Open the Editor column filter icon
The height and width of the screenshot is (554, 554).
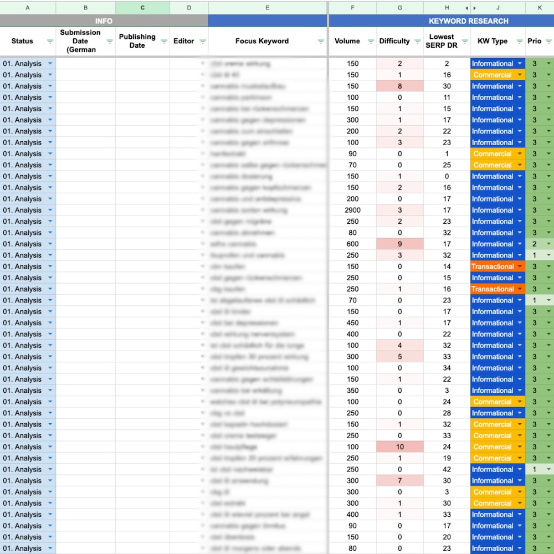(202, 42)
